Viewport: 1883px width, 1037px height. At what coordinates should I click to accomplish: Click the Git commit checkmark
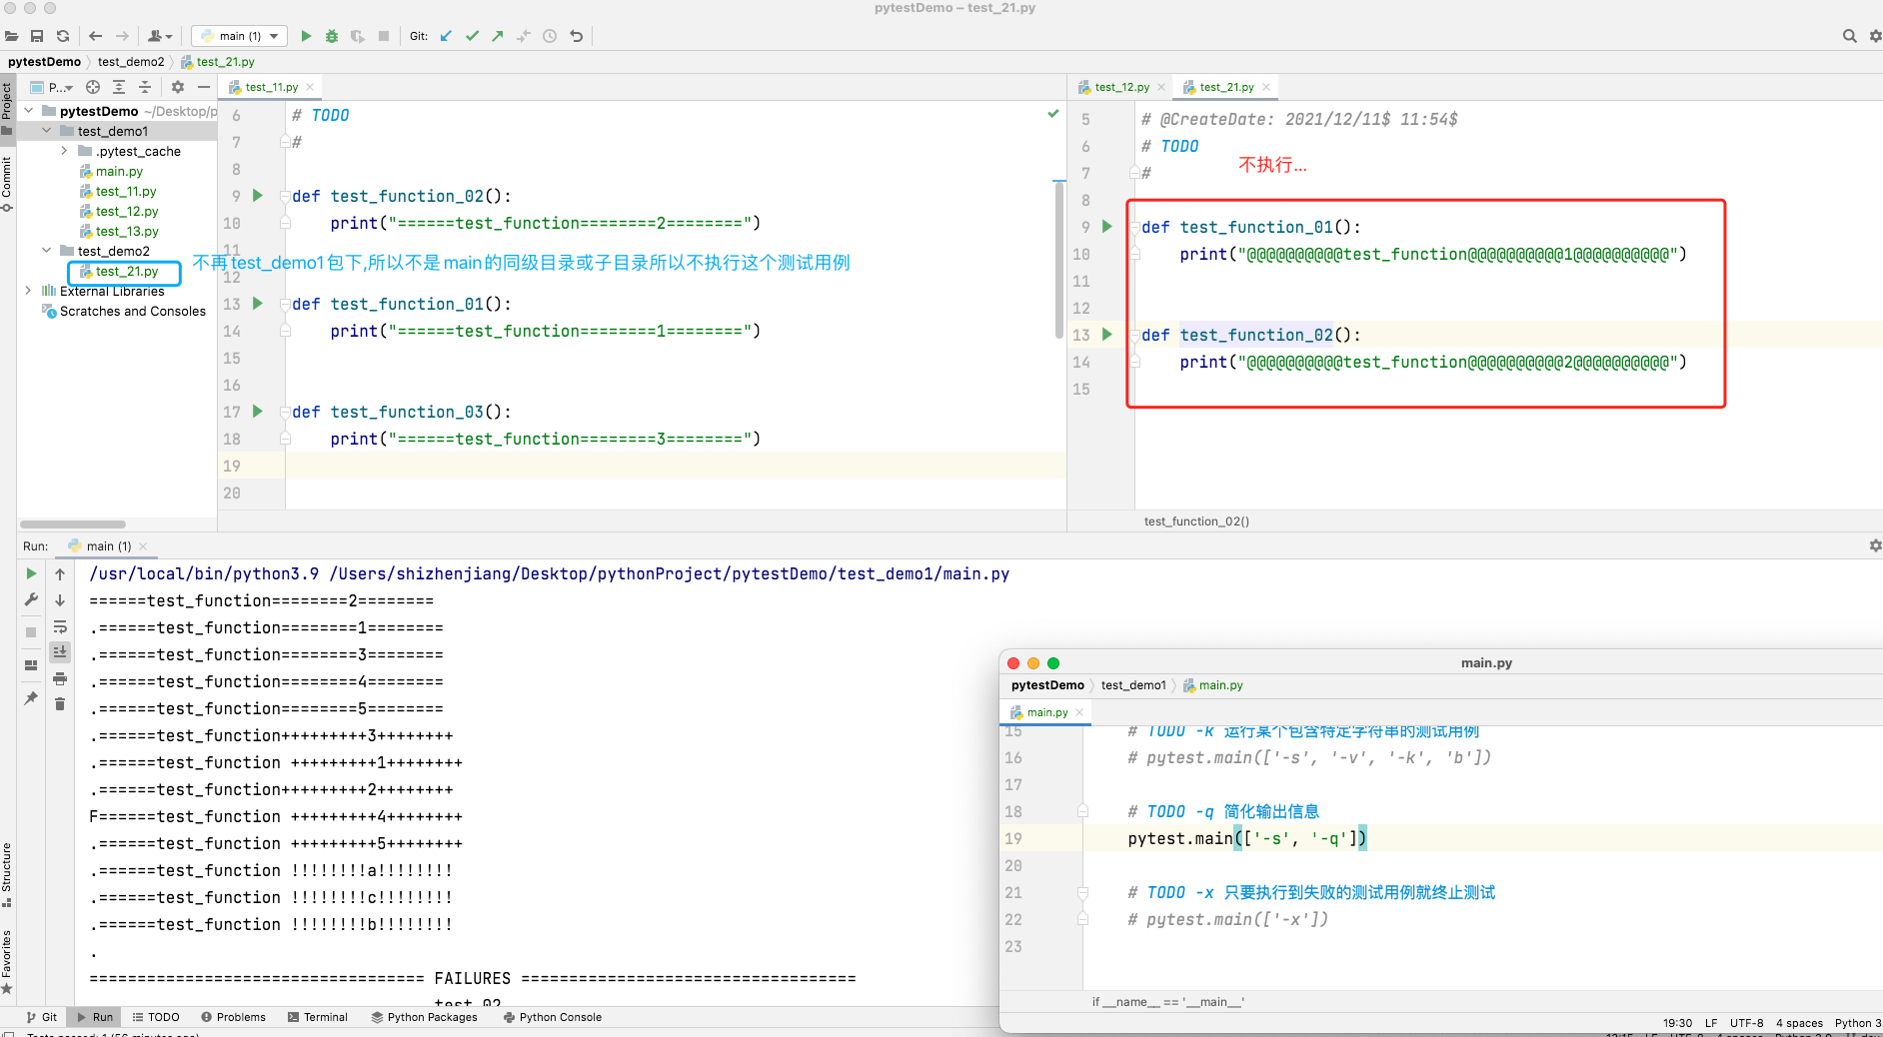point(472,36)
